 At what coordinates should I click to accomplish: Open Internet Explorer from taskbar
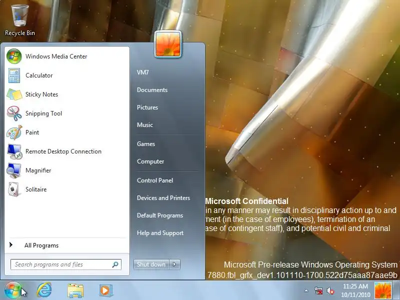coord(44,290)
